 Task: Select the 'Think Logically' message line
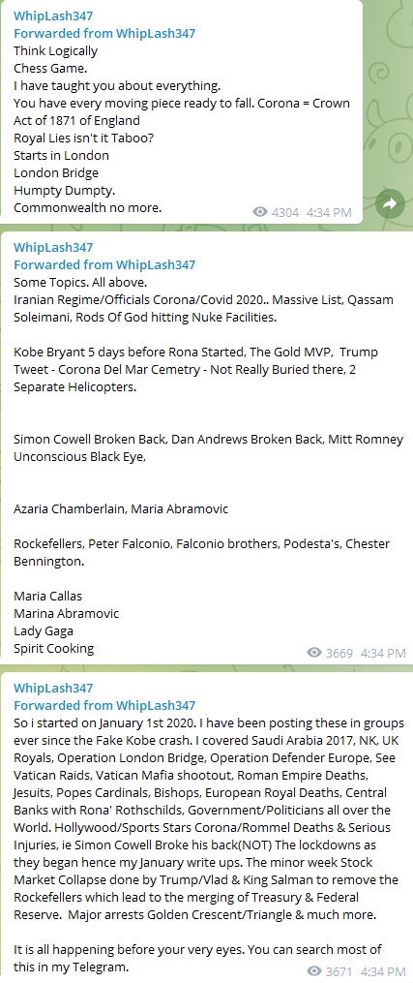click(56, 50)
